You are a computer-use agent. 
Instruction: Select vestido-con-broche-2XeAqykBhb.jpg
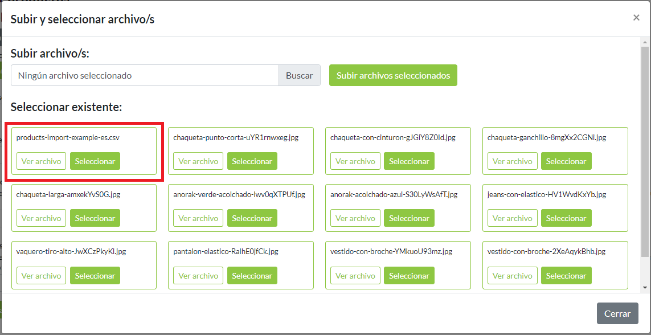point(566,275)
